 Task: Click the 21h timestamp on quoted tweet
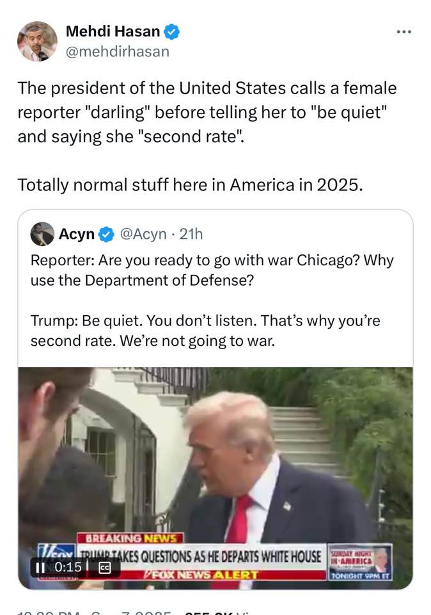(191, 234)
